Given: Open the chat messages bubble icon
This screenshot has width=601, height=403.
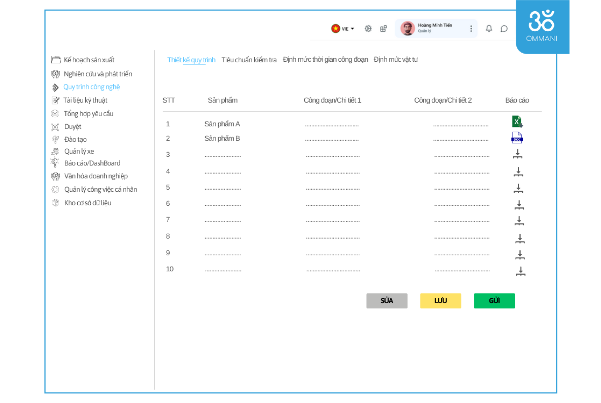Looking at the screenshot, I should [x=504, y=29].
